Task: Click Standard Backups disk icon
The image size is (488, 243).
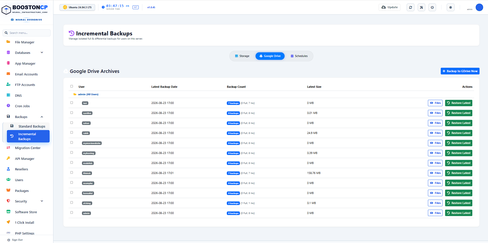Action: tap(12, 126)
